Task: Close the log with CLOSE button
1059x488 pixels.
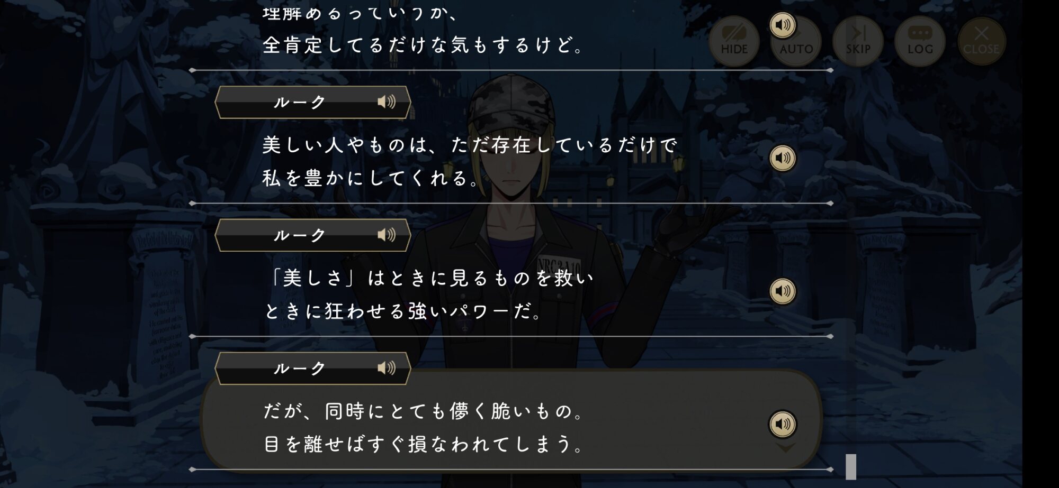Action: pos(981,41)
